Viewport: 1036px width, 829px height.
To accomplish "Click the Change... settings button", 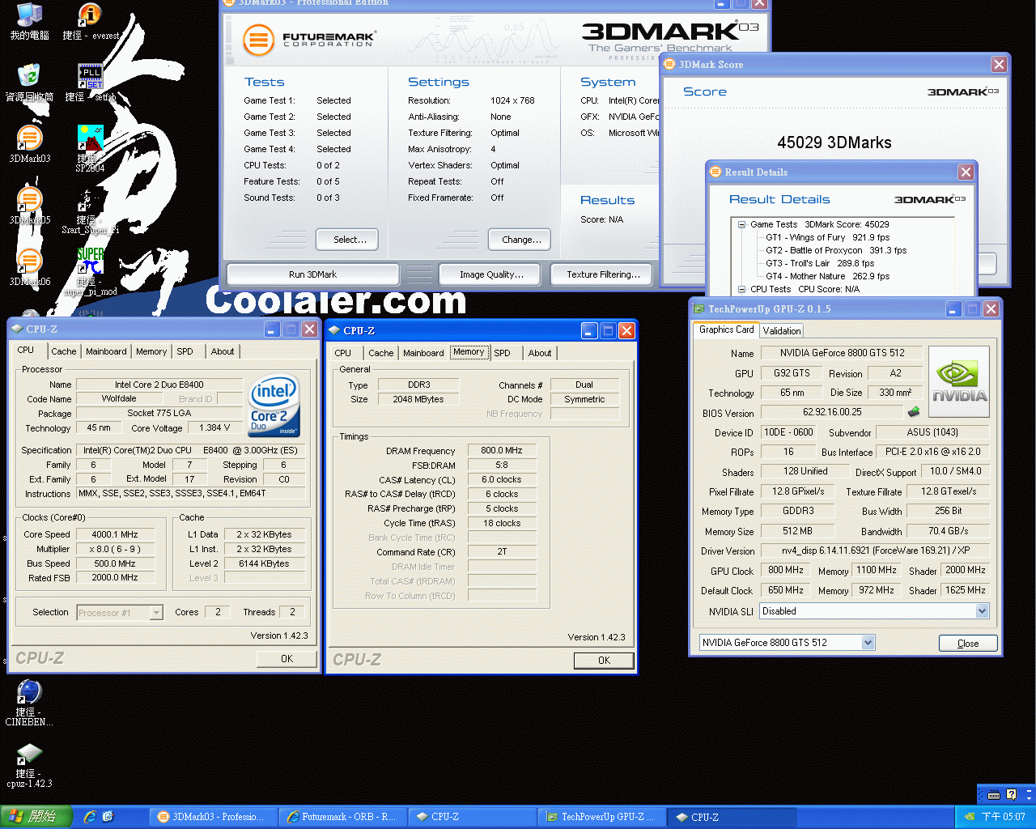I will pos(521,240).
